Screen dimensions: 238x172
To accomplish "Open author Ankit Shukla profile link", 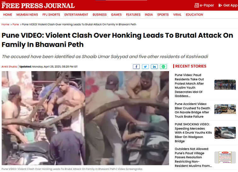I will 9,66.
